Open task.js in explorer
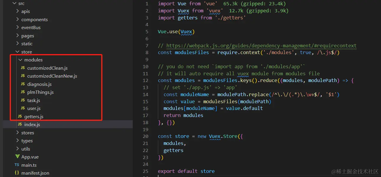Screen dimensions: 381x177 [34, 101]
